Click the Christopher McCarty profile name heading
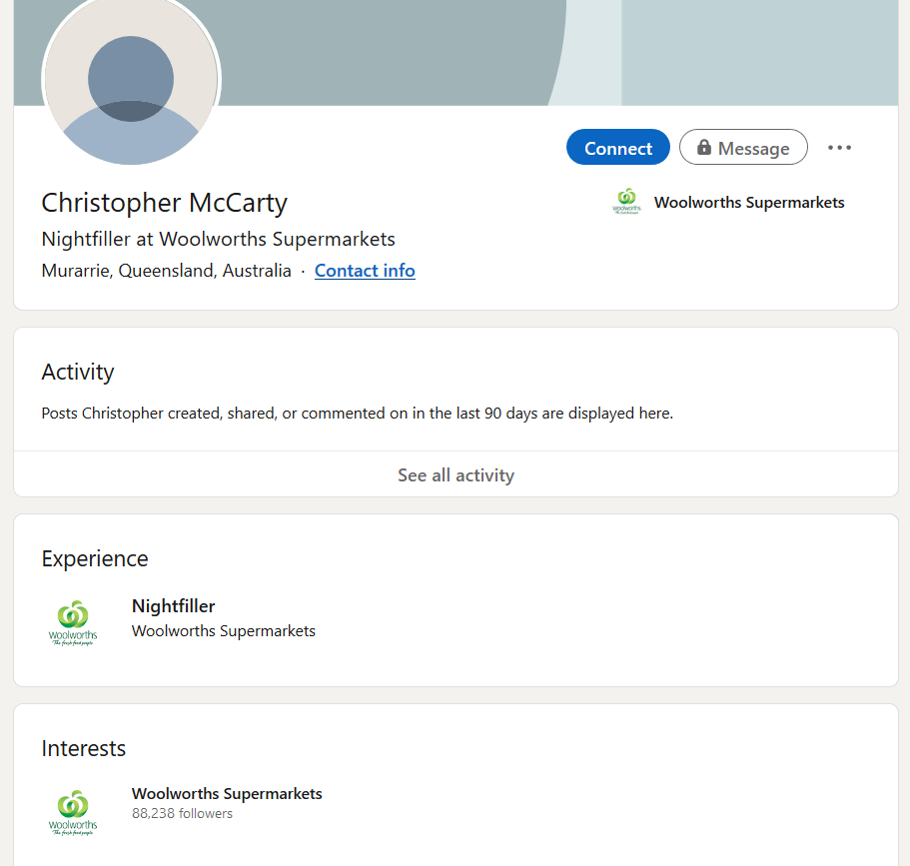This screenshot has height=866, width=910. (x=164, y=203)
